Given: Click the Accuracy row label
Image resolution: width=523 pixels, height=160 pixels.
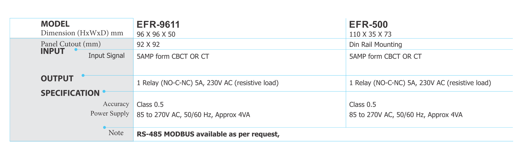Looking at the screenshot, I should pos(116,104).
